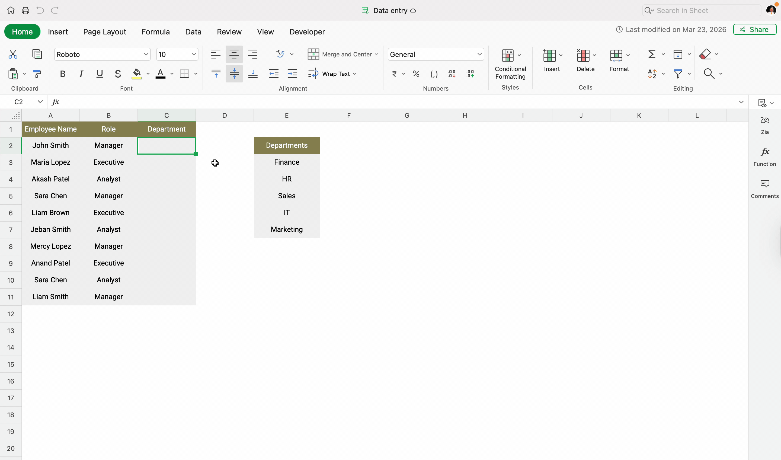Open the General number format dropdown

[x=479, y=54]
